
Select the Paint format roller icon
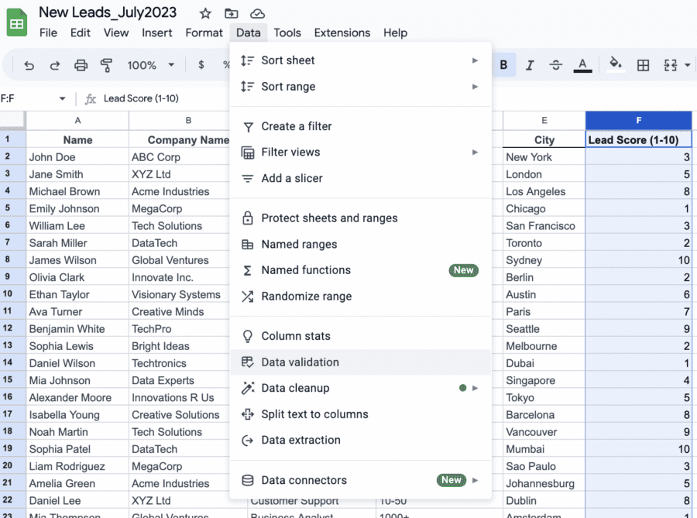tap(106, 65)
